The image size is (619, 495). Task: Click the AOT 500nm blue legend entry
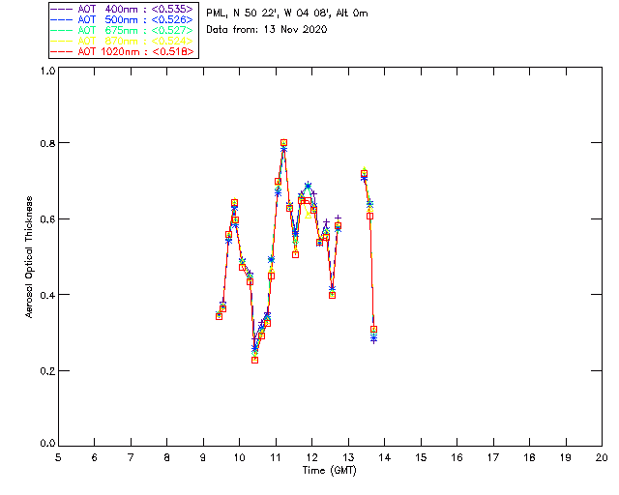tap(122, 19)
